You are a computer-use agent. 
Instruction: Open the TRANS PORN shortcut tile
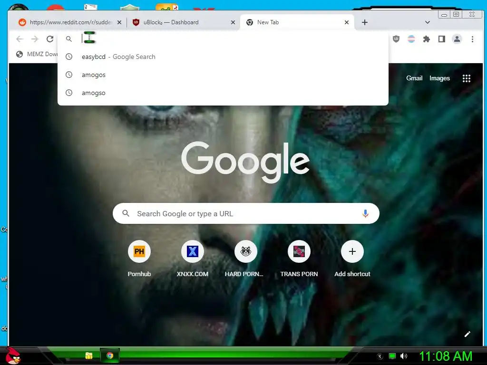coord(299,259)
